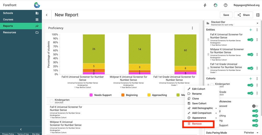
Task: Click the Share button
Action: click(243, 15)
